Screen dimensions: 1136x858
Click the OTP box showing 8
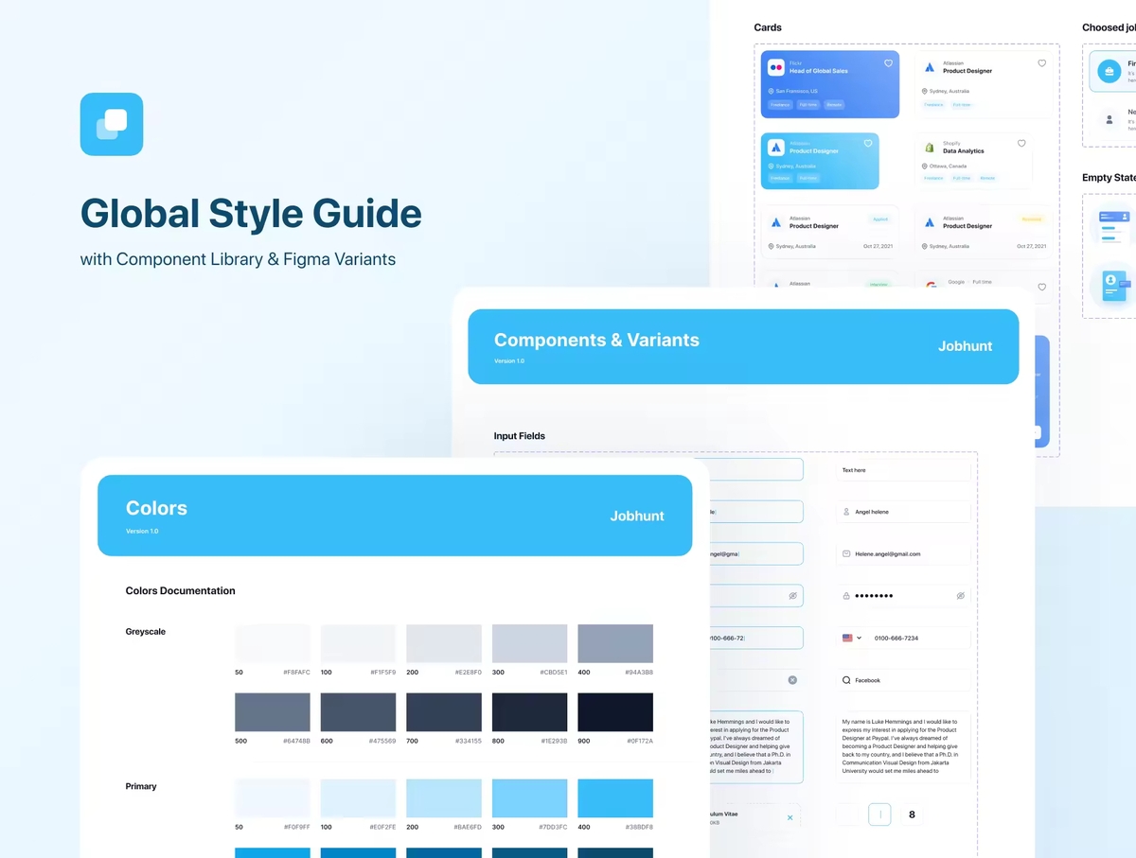[x=912, y=814]
